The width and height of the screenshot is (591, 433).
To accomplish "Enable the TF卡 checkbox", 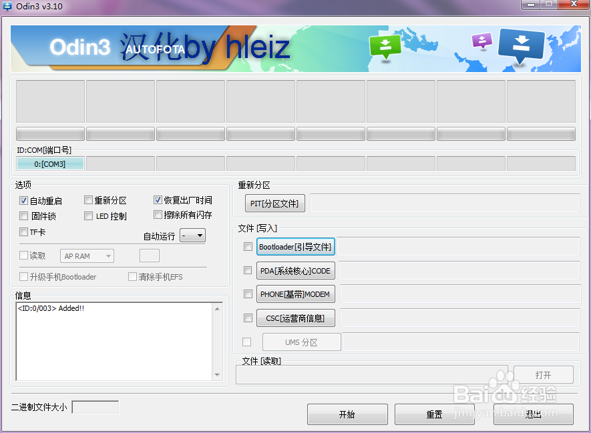I will 24,232.
